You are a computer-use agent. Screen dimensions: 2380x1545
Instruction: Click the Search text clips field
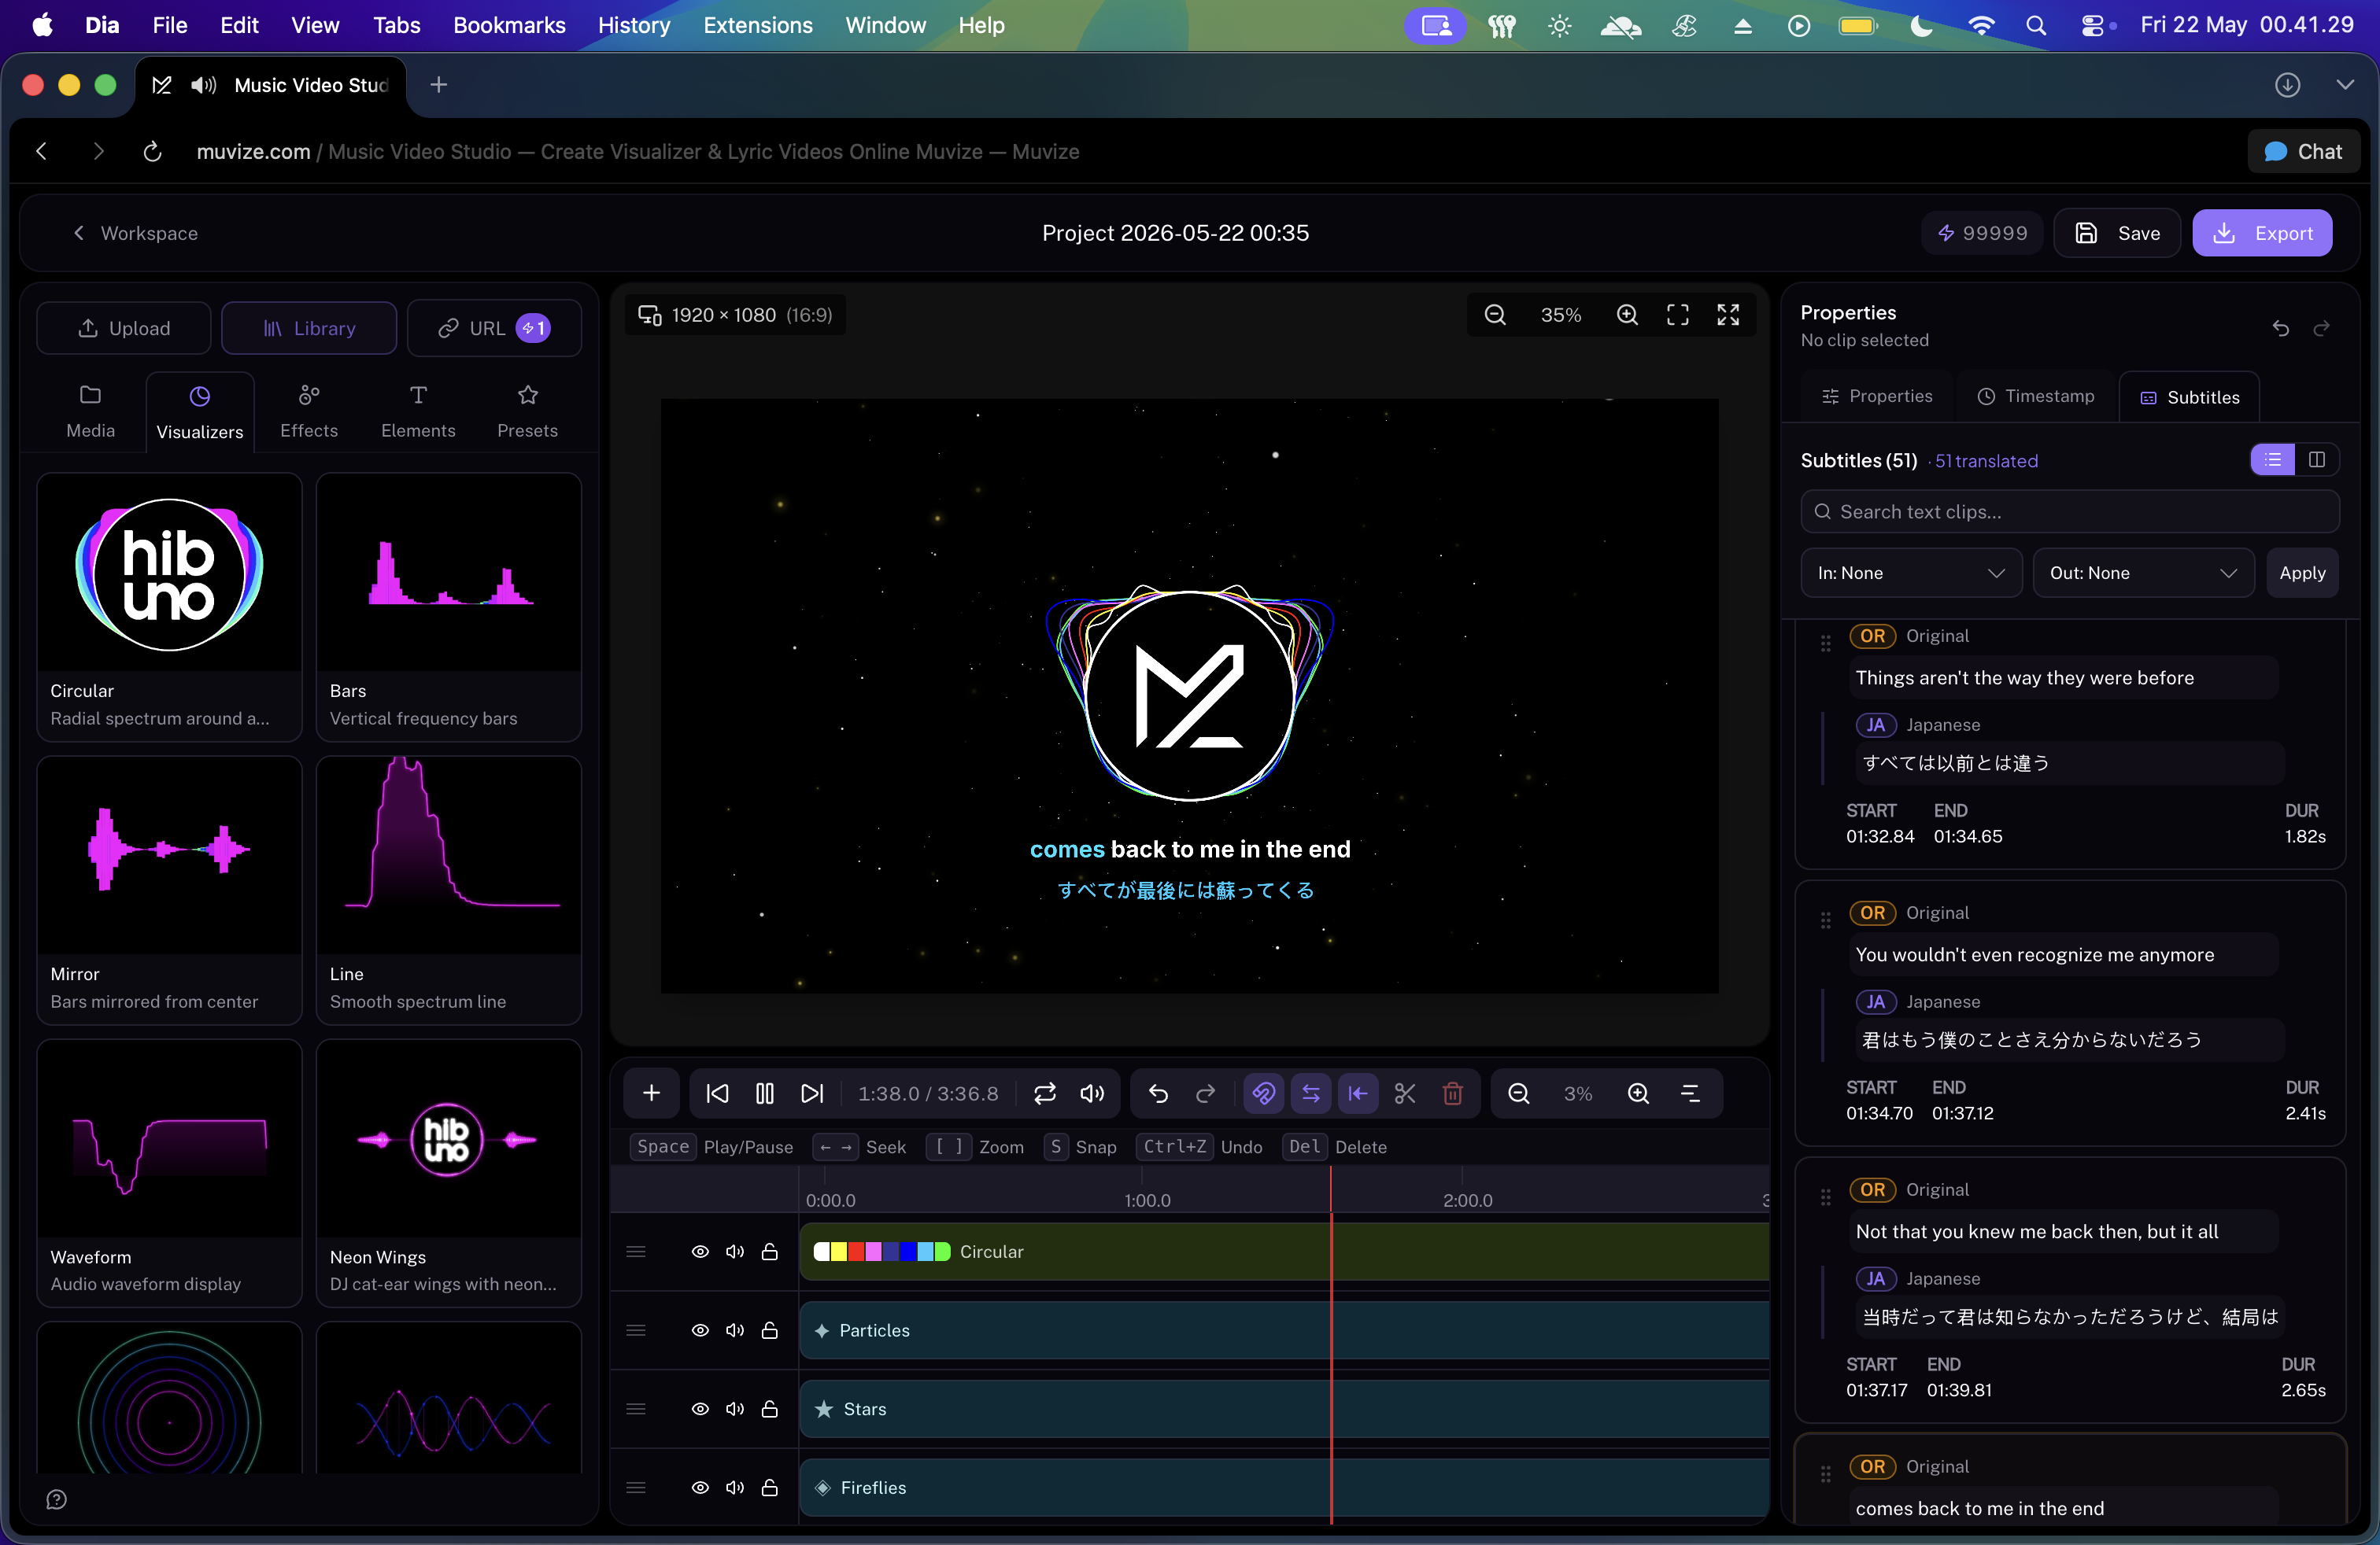coord(2069,511)
